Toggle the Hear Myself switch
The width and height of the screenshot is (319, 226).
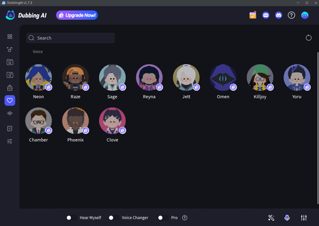pyautogui.click(x=71, y=218)
